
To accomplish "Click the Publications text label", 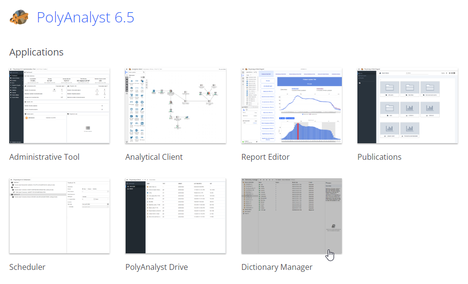I will click(379, 157).
